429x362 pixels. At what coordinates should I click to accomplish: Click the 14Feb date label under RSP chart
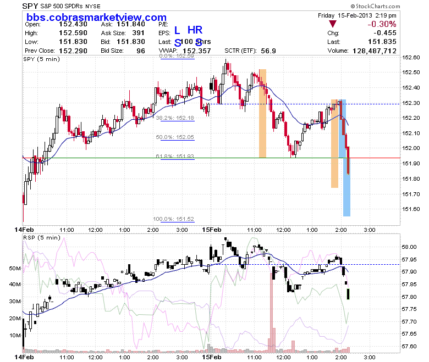[x=24, y=357]
